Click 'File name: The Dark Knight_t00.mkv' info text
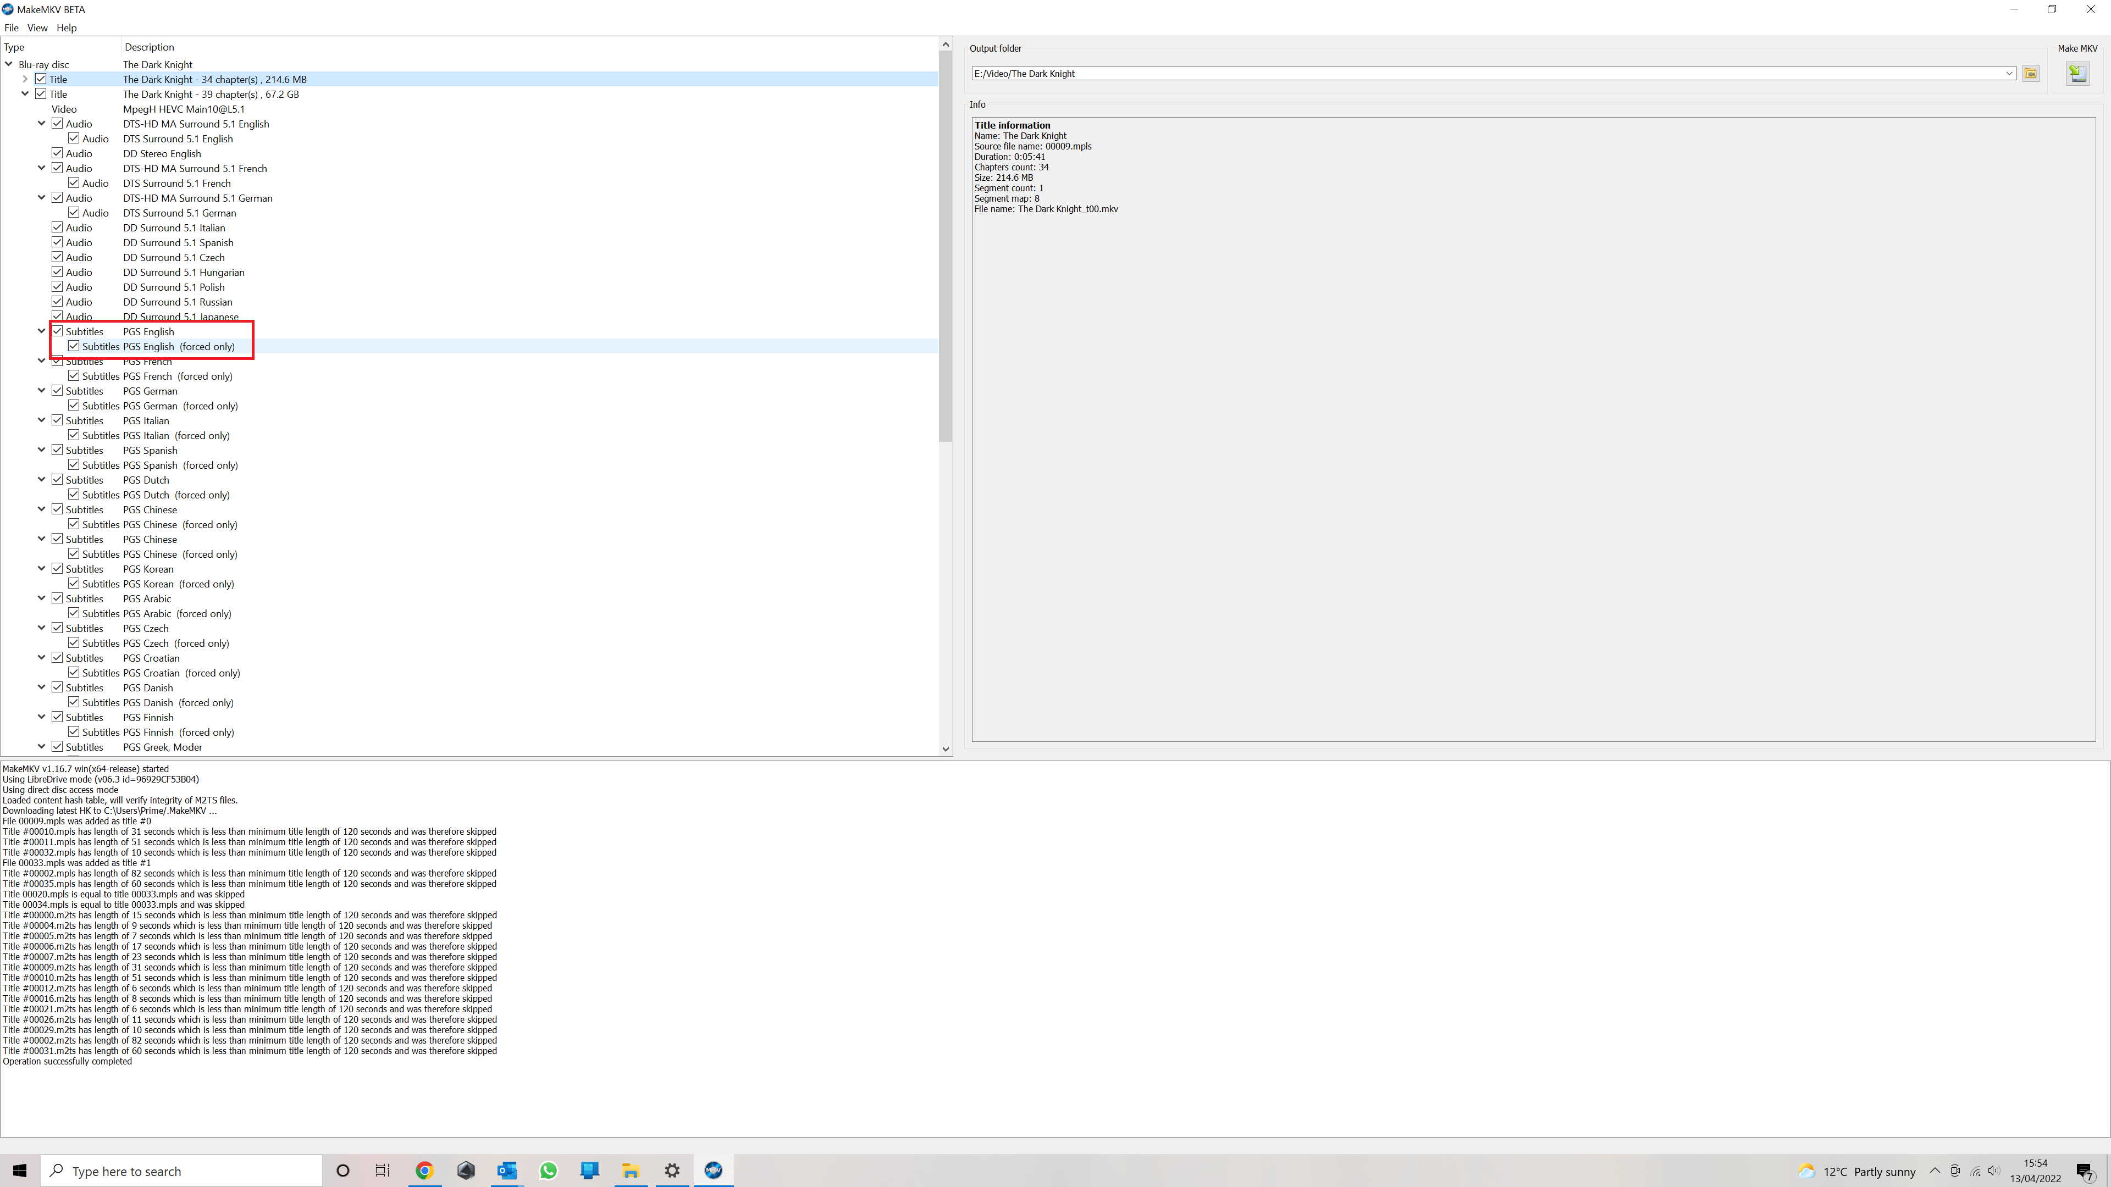The height and width of the screenshot is (1187, 2111). 1046,209
